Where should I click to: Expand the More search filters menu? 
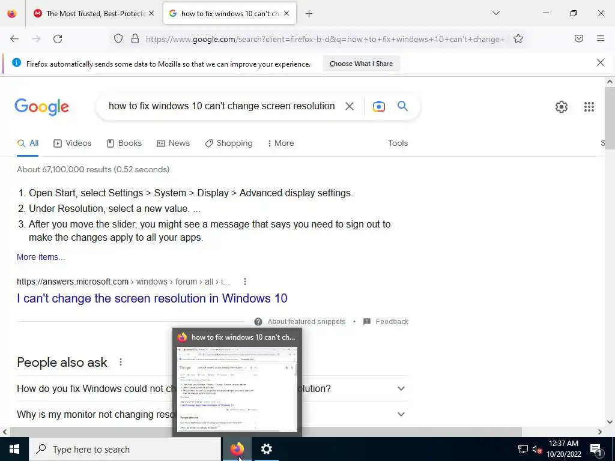click(281, 143)
